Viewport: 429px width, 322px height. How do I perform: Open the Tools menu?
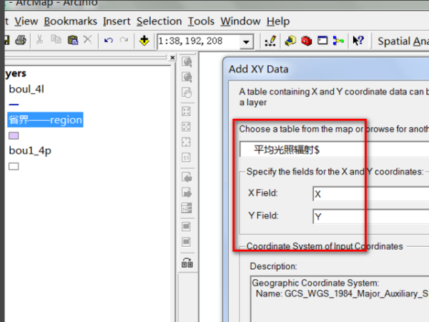[201, 21]
